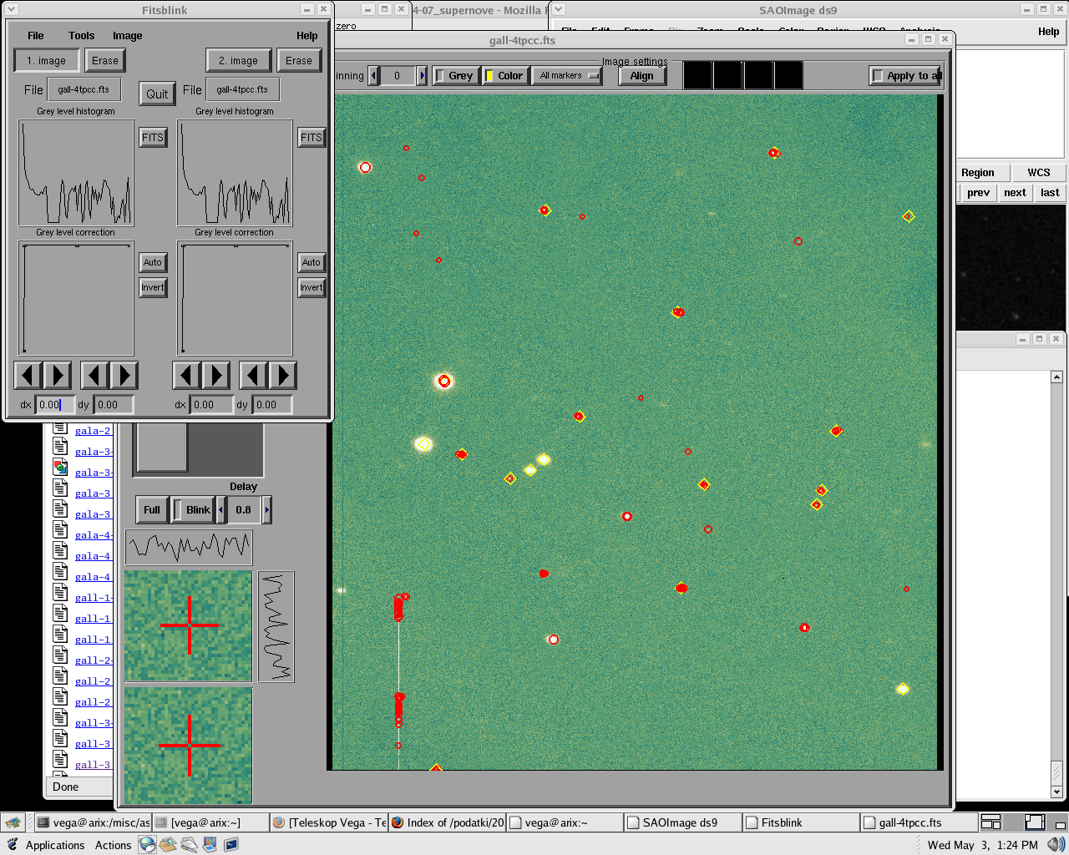Image resolution: width=1069 pixels, height=855 pixels.
Task: Open the Tools menu in Fitsblink
Action: point(81,36)
